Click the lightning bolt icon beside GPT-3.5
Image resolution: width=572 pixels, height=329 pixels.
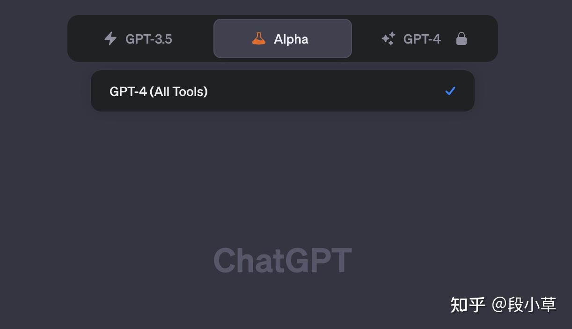pos(110,39)
